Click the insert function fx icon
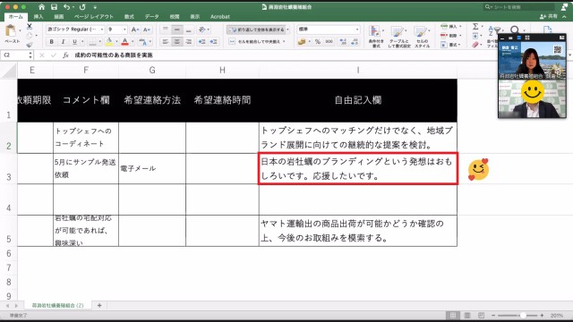573x322 pixels. 65,55
